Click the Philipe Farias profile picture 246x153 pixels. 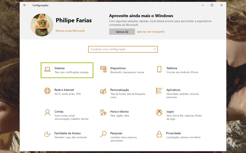42,25
